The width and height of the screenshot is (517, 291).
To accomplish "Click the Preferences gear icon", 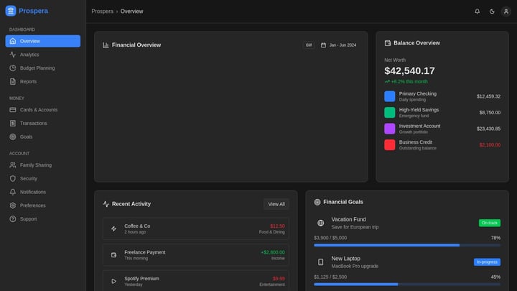I will (x=12, y=205).
